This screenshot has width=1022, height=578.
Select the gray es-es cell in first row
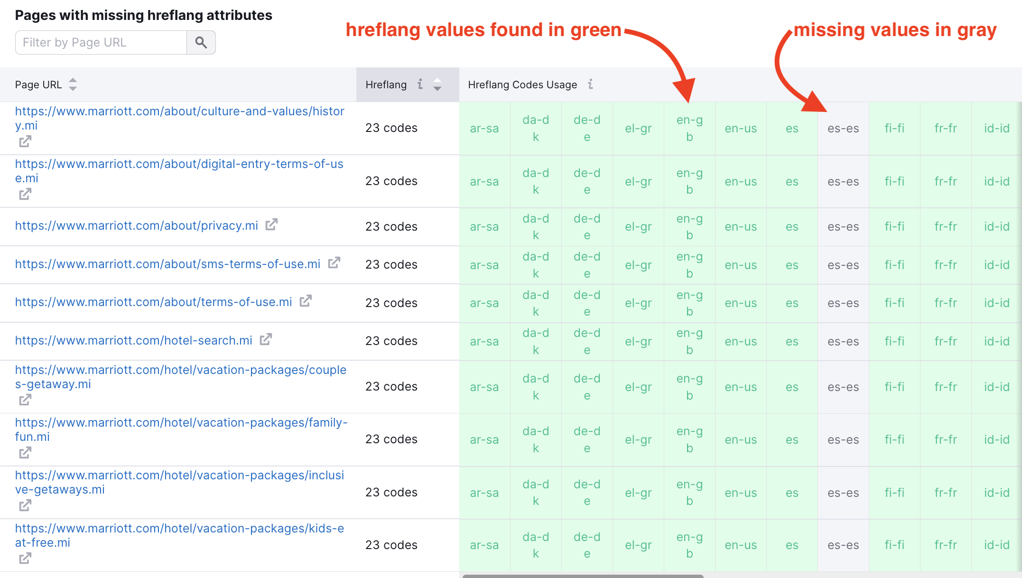[843, 128]
